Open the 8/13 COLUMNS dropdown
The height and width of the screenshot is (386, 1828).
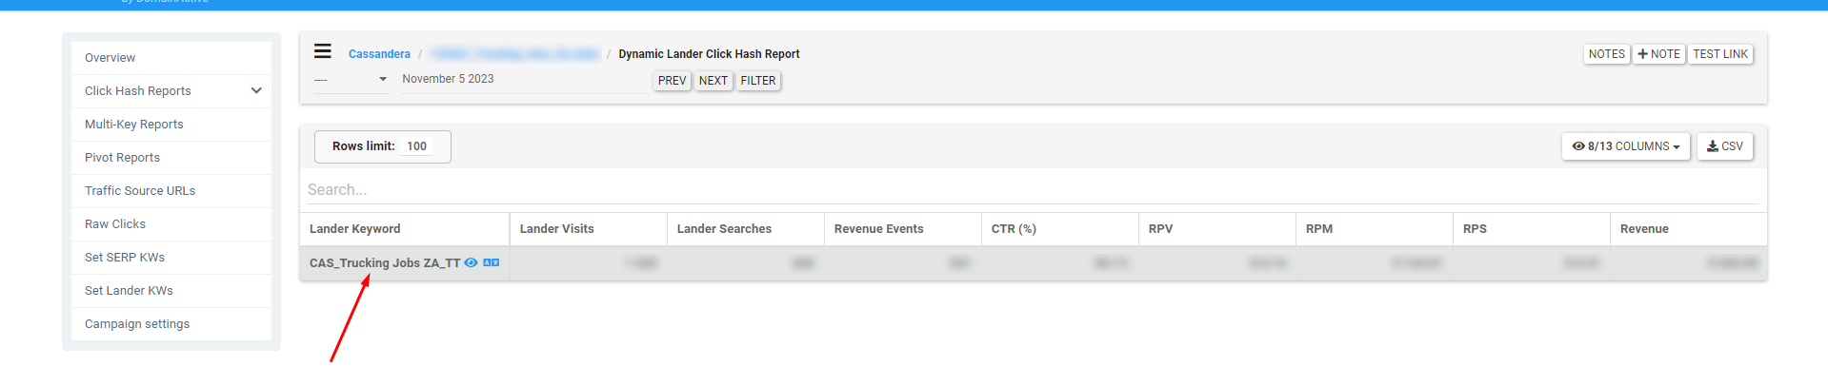tap(1626, 146)
